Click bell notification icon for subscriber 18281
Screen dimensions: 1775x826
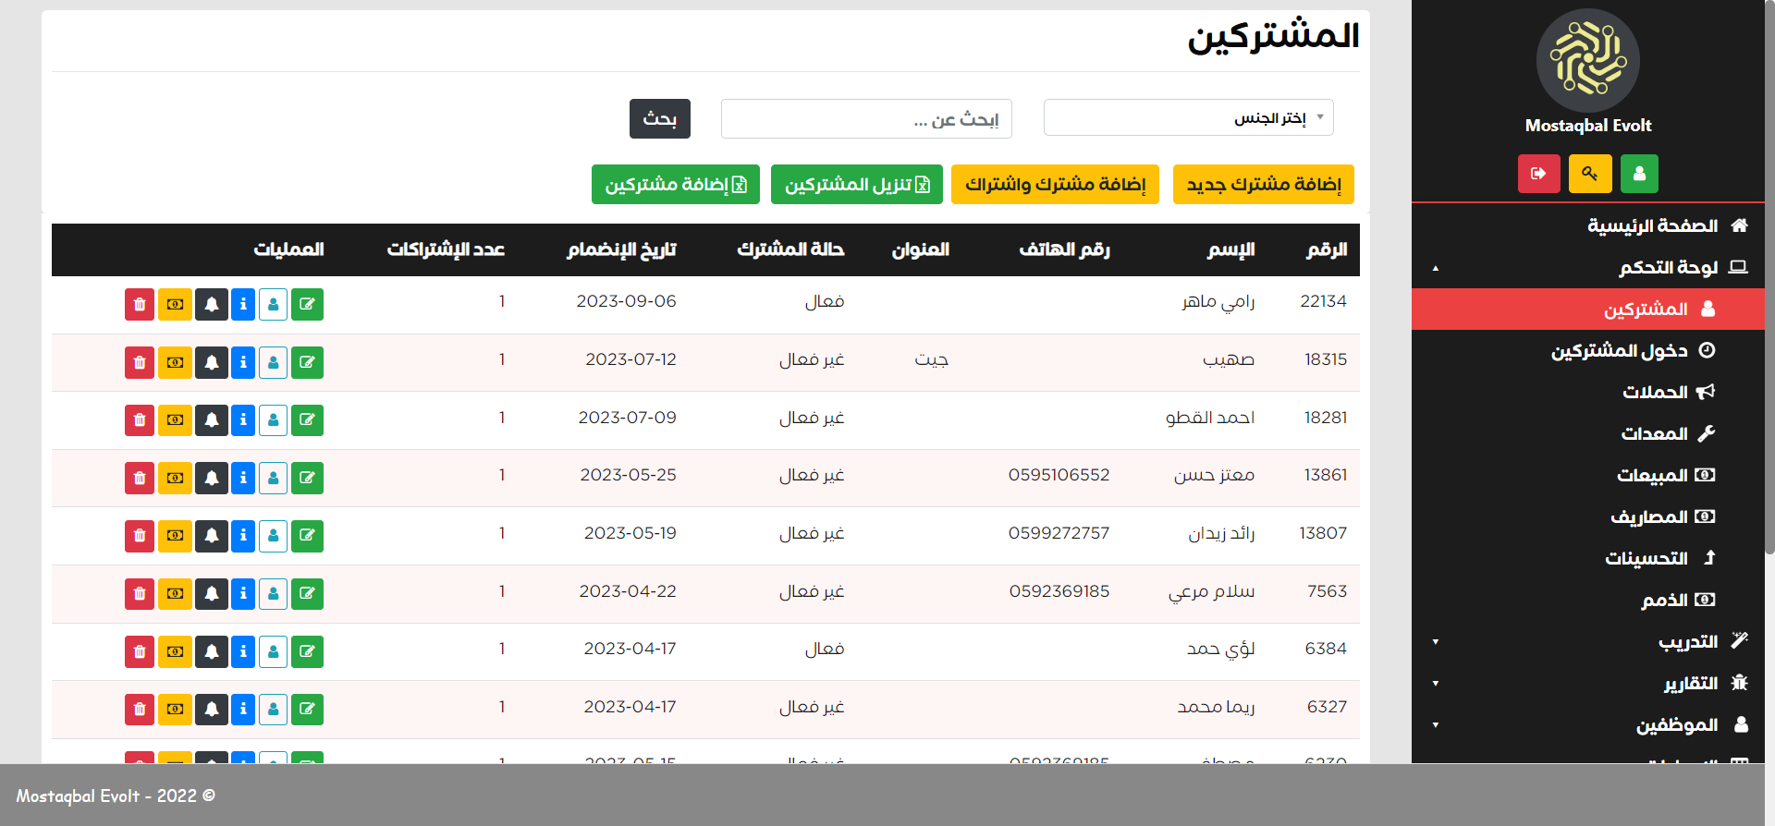[212, 420]
